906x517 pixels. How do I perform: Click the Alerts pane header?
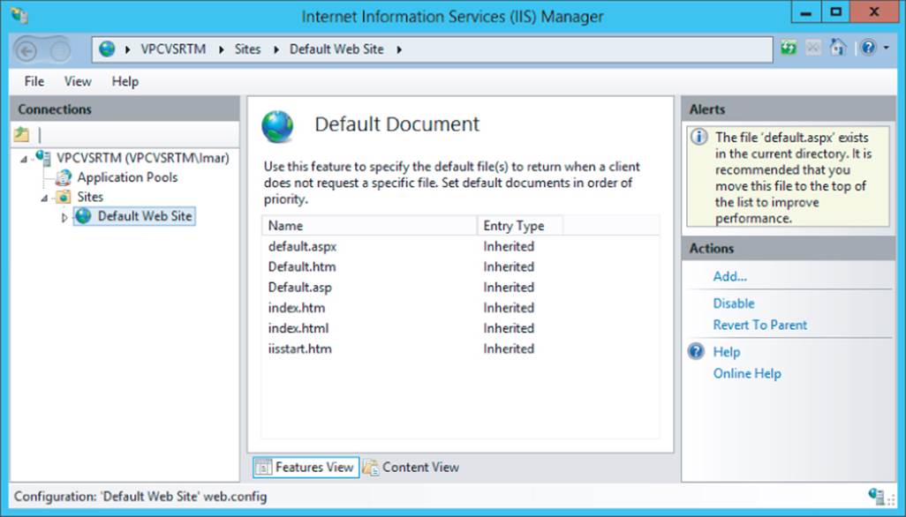(789, 109)
